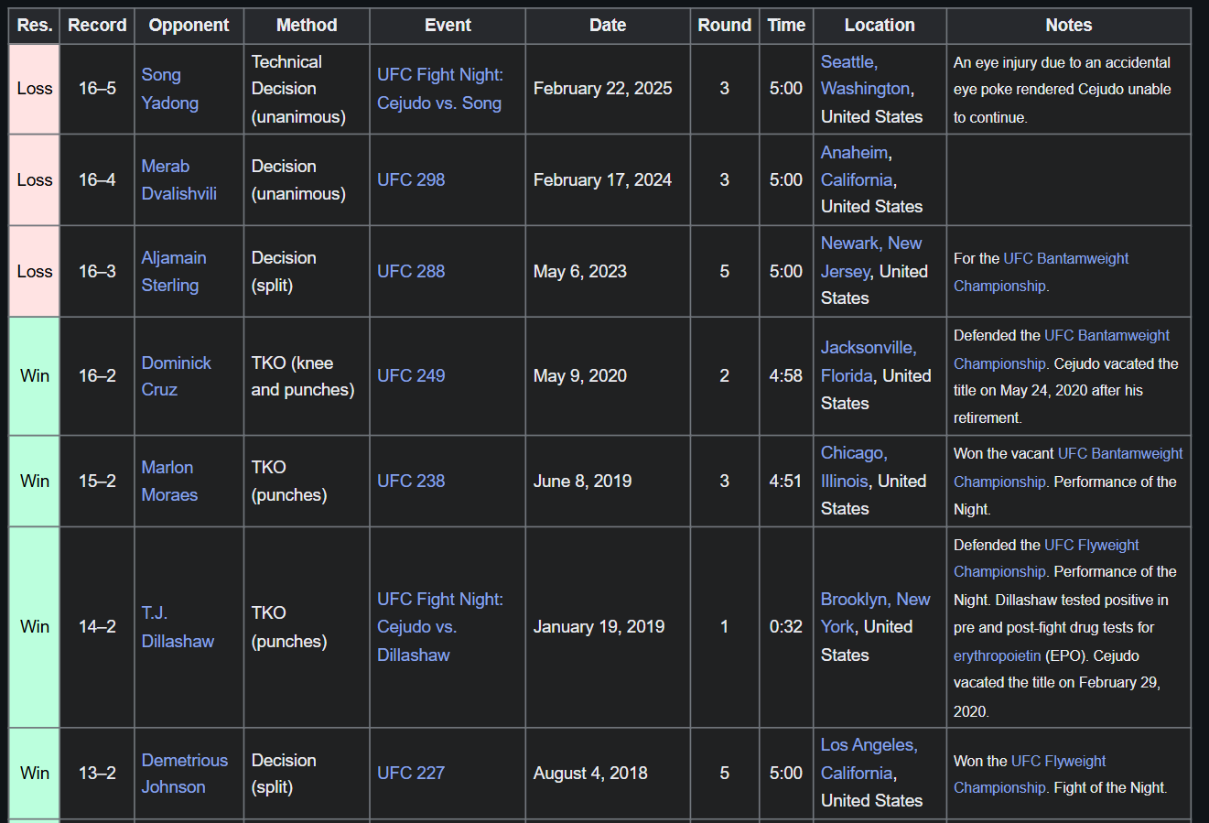Click the May 9, 2020 date cell

tap(608, 375)
